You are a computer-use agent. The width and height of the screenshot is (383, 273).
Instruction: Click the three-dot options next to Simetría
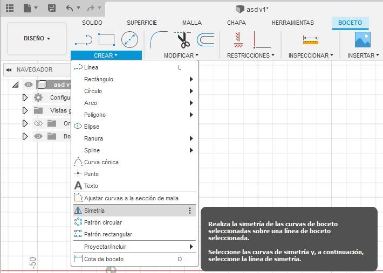(190, 211)
